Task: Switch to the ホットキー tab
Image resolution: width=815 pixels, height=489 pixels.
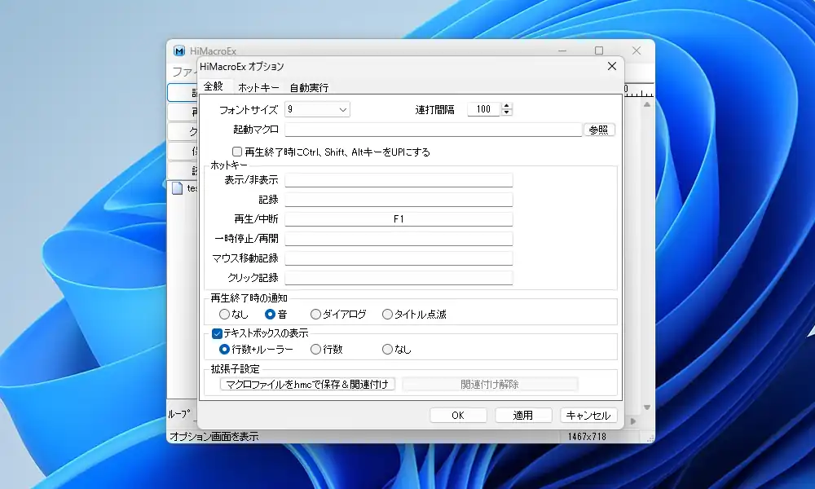Action: click(x=257, y=86)
